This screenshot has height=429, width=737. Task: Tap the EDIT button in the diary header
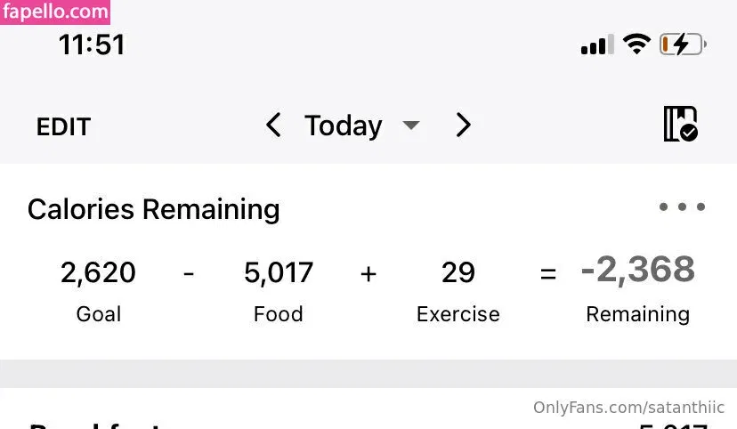tap(63, 127)
